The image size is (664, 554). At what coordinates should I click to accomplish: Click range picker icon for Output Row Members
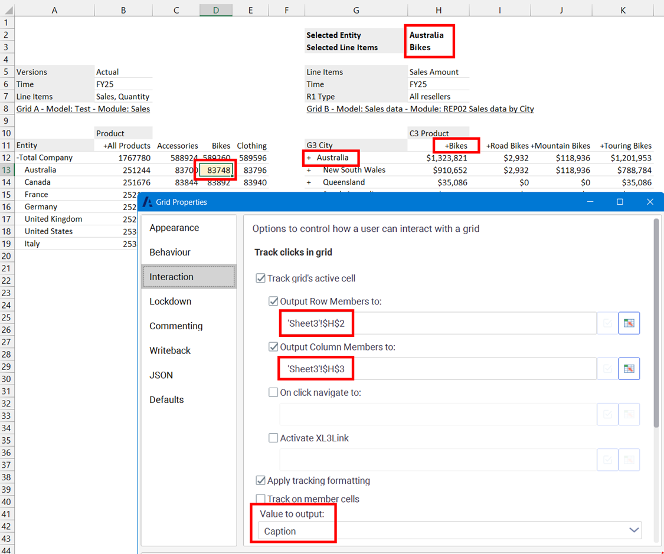tap(629, 323)
